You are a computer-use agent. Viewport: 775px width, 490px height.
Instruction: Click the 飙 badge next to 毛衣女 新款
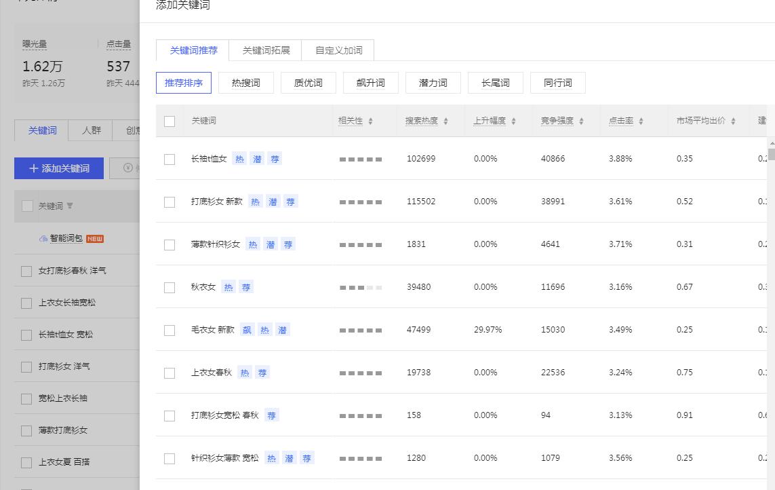coord(246,329)
